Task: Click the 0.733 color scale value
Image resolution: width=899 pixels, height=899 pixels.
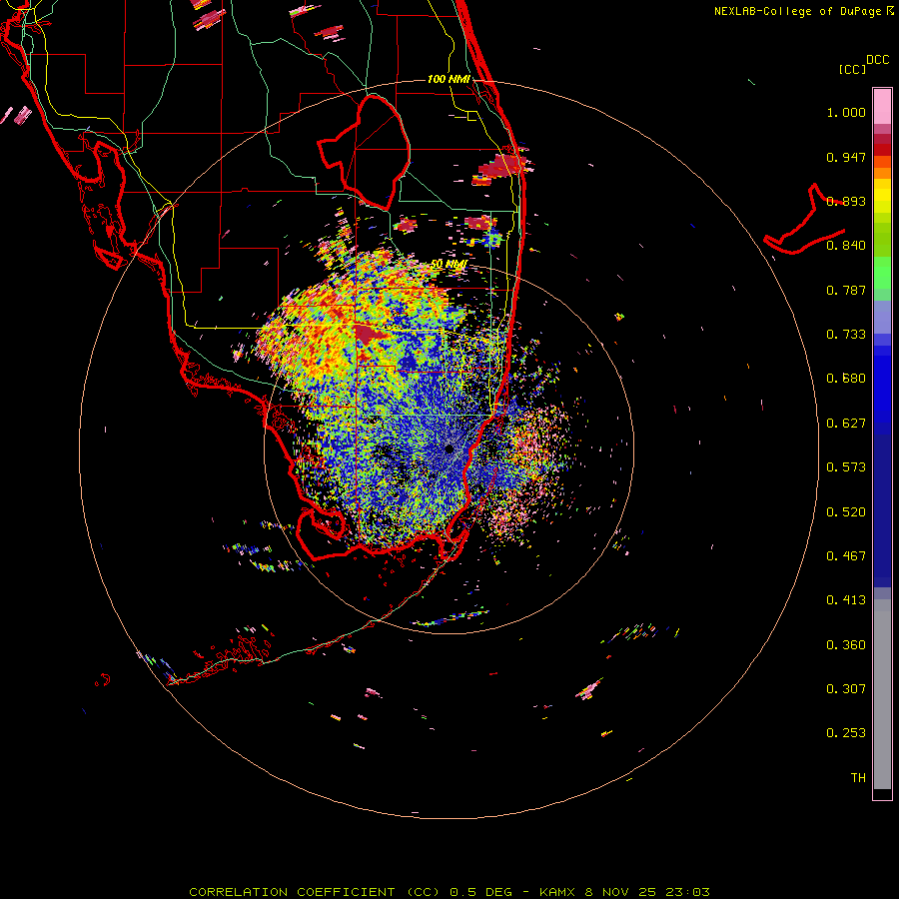Action: click(x=846, y=335)
